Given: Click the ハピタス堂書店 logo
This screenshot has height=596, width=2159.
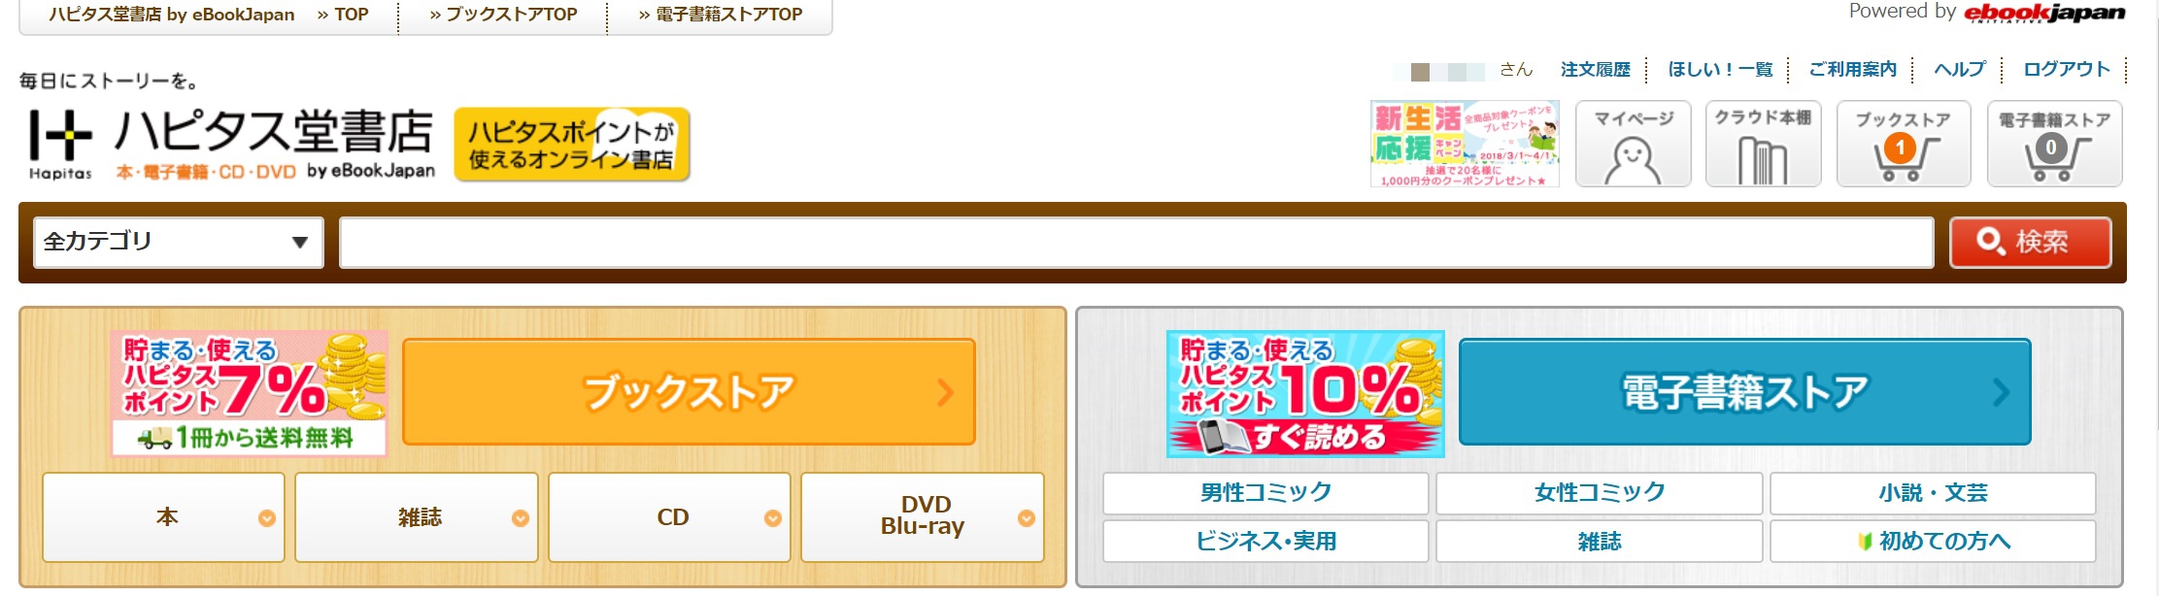Looking at the screenshot, I should tap(231, 144).
